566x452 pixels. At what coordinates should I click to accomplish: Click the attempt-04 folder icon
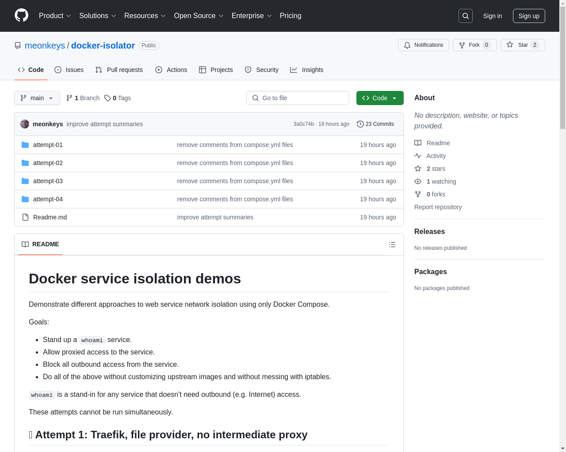tap(25, 199)
